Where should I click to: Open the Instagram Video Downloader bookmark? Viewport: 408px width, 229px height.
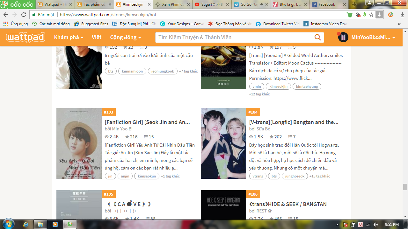pyautogui.click(x=325, y=24)
